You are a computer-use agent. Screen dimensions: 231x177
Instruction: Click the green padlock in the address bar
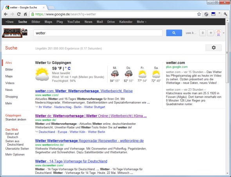(x=32, y=14)
